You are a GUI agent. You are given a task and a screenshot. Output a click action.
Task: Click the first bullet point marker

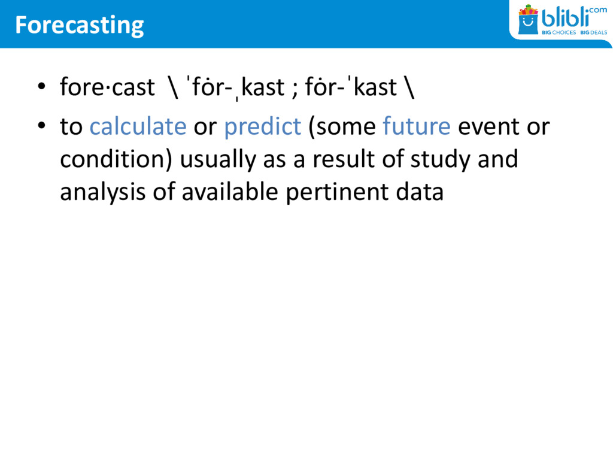(x=41, y=89)
